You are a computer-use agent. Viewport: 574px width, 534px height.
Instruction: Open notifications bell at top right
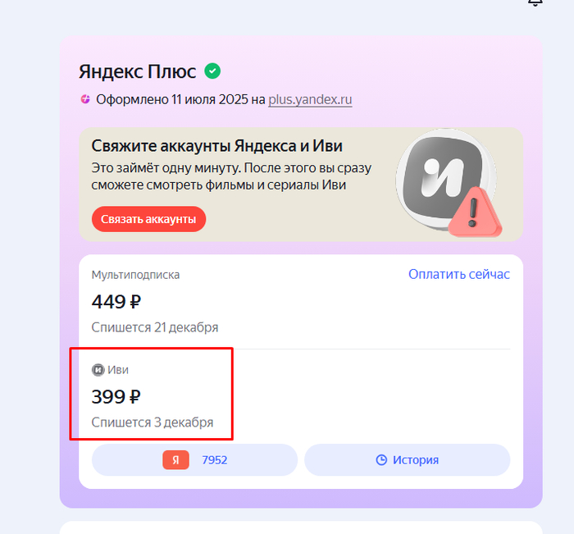coord(535,2)
